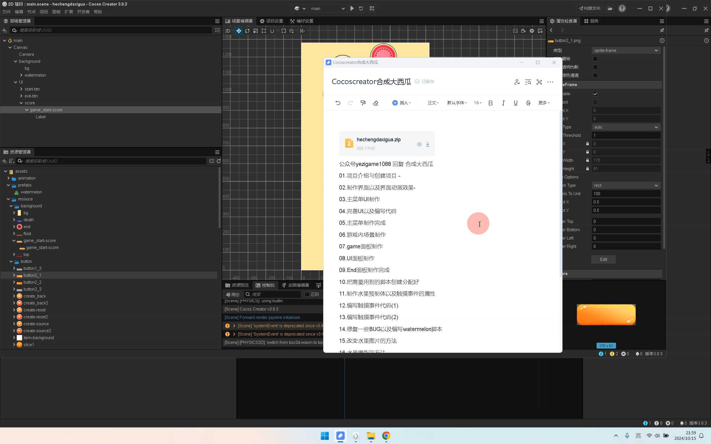Open the 文件 menu
711x444 pixels.
[x=6, y=12]
